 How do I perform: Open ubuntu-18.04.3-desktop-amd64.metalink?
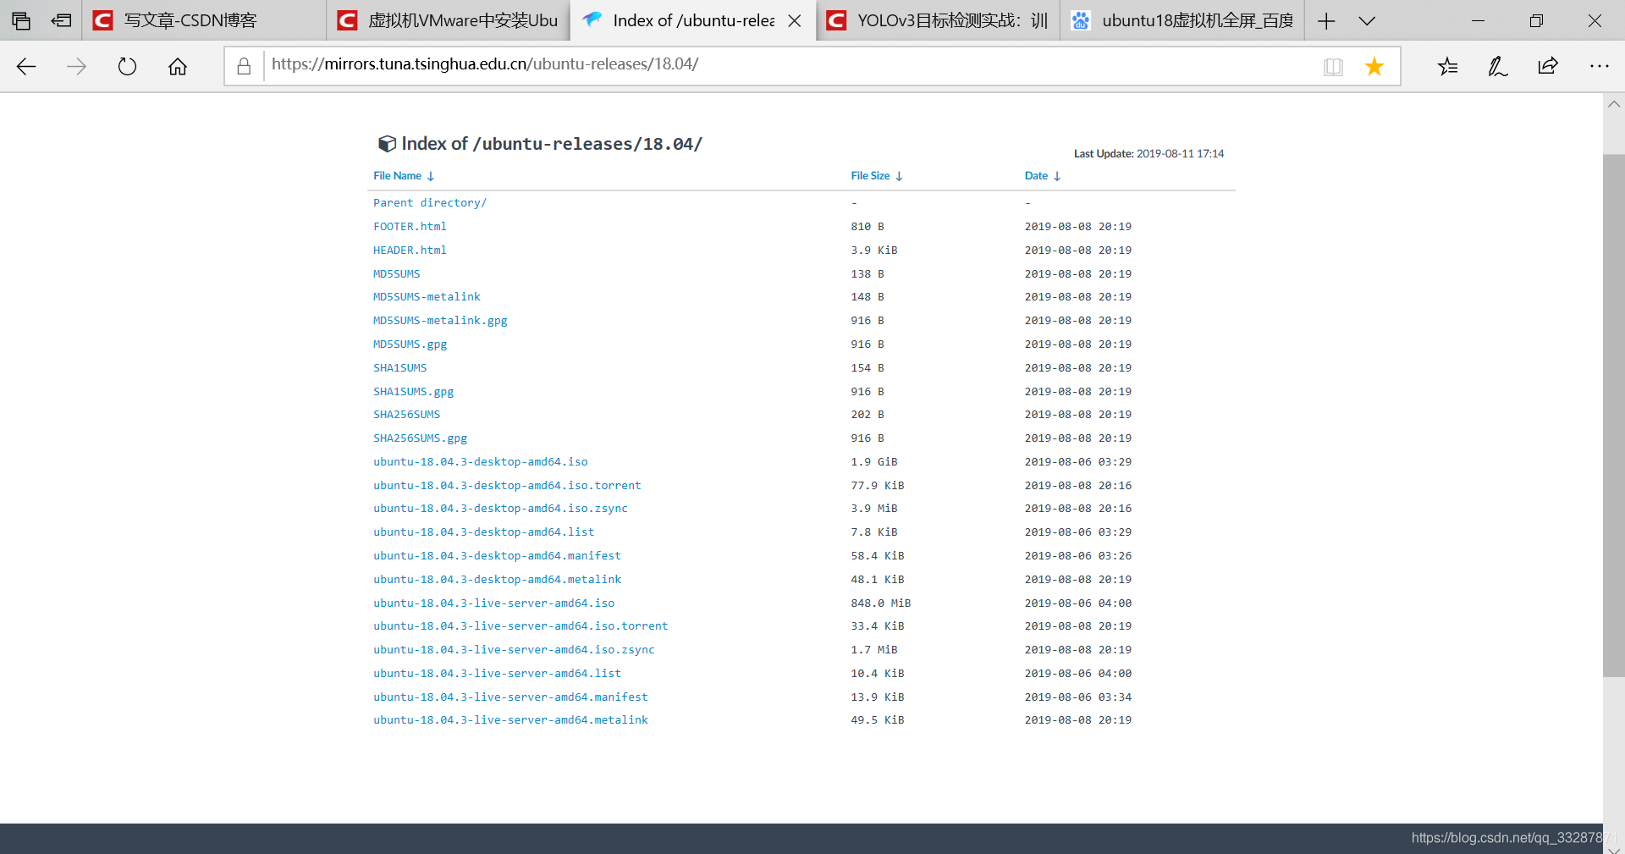pos(498,580)
